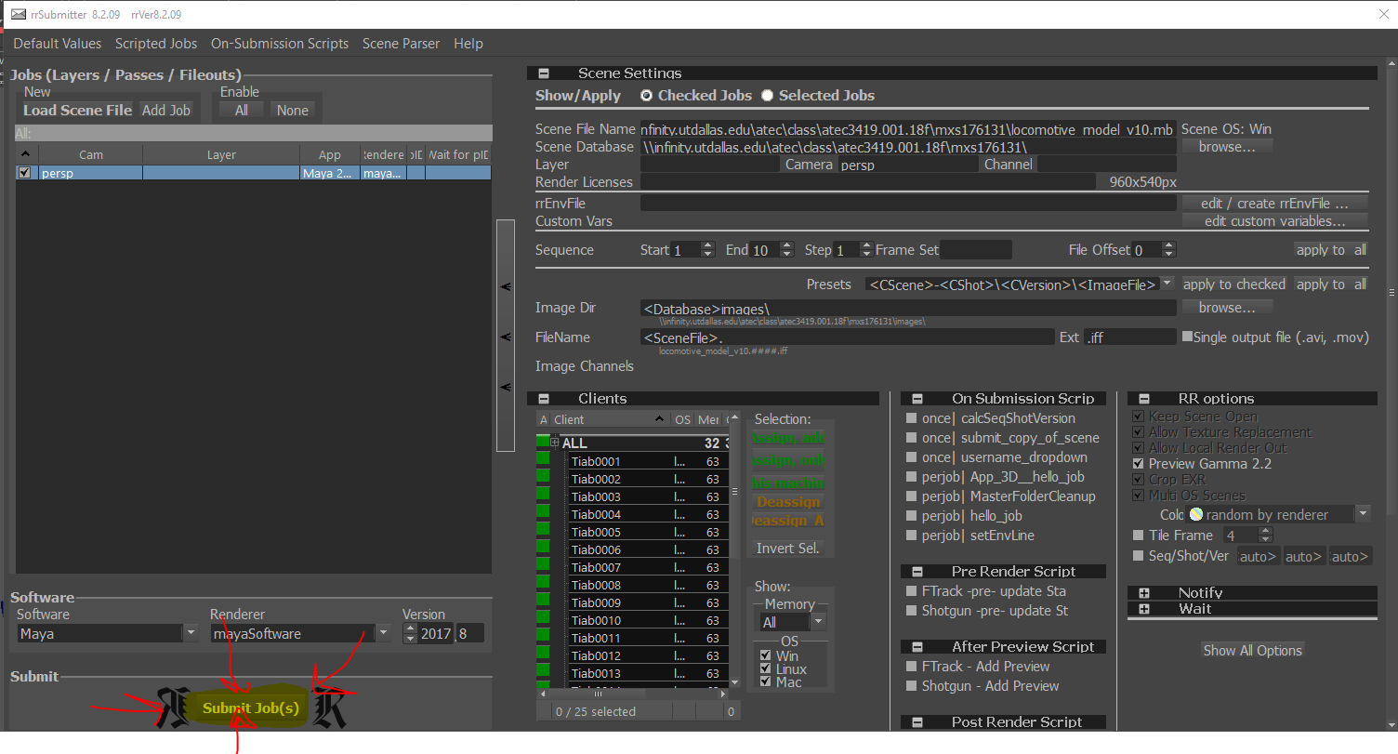This screenshot has height=754, width=1398.
Task: Collapse the Scene Settings section minus icon
Action: click(x=544, y=73)
